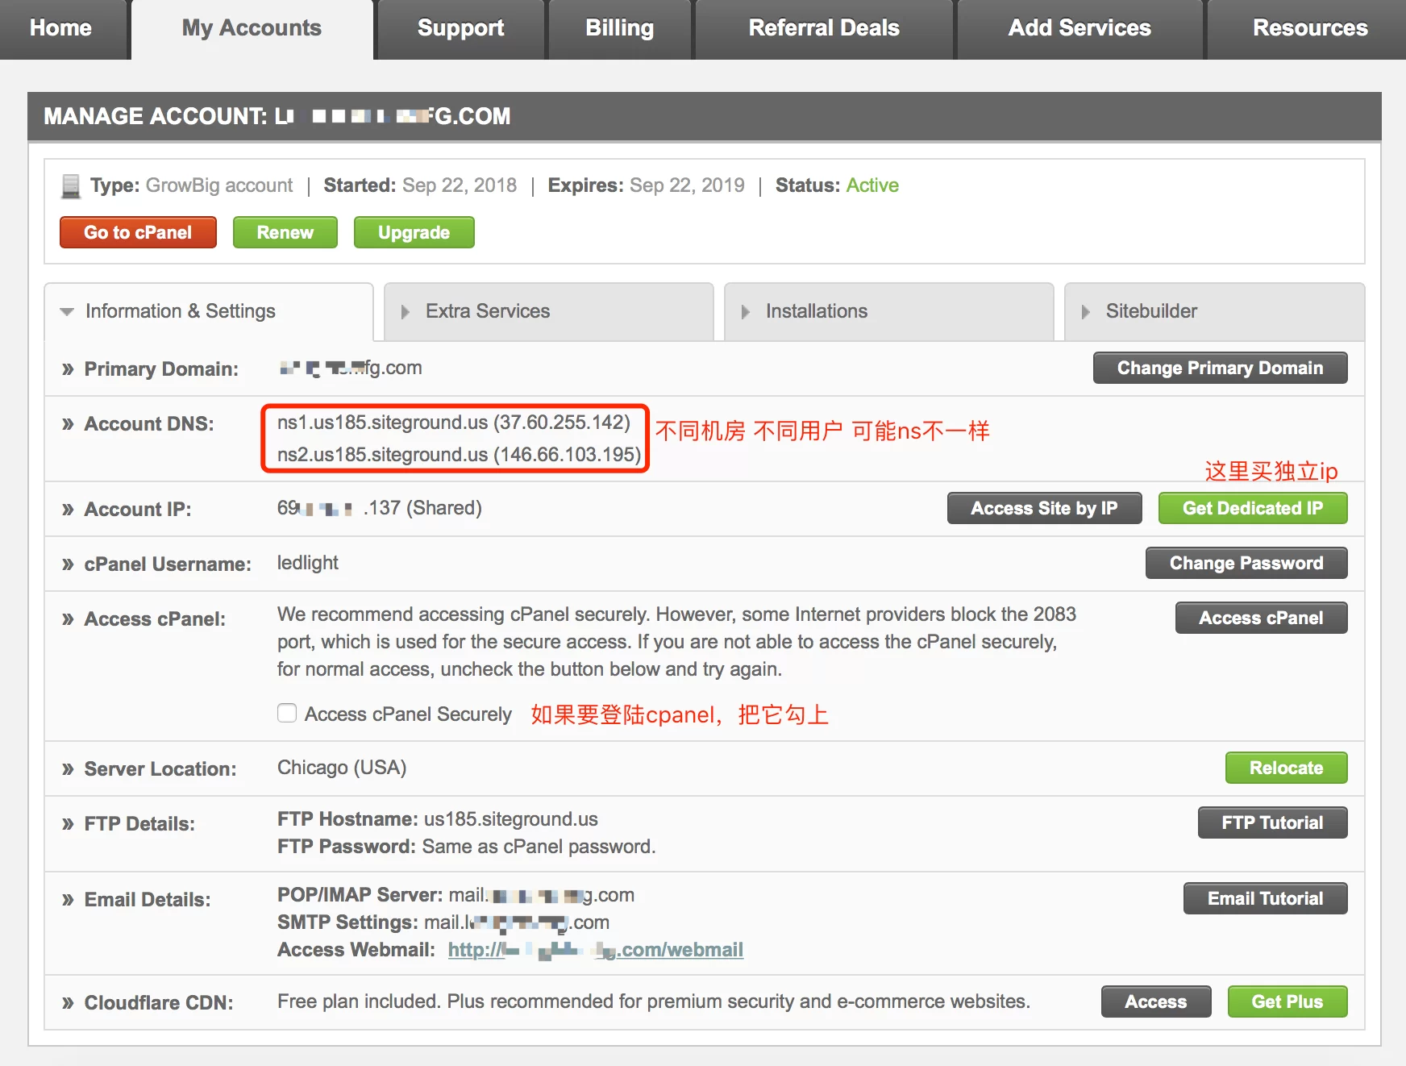Select the My Accounts tab
This screenshot has height=1066, width=1406.
(x=252, y=28)
